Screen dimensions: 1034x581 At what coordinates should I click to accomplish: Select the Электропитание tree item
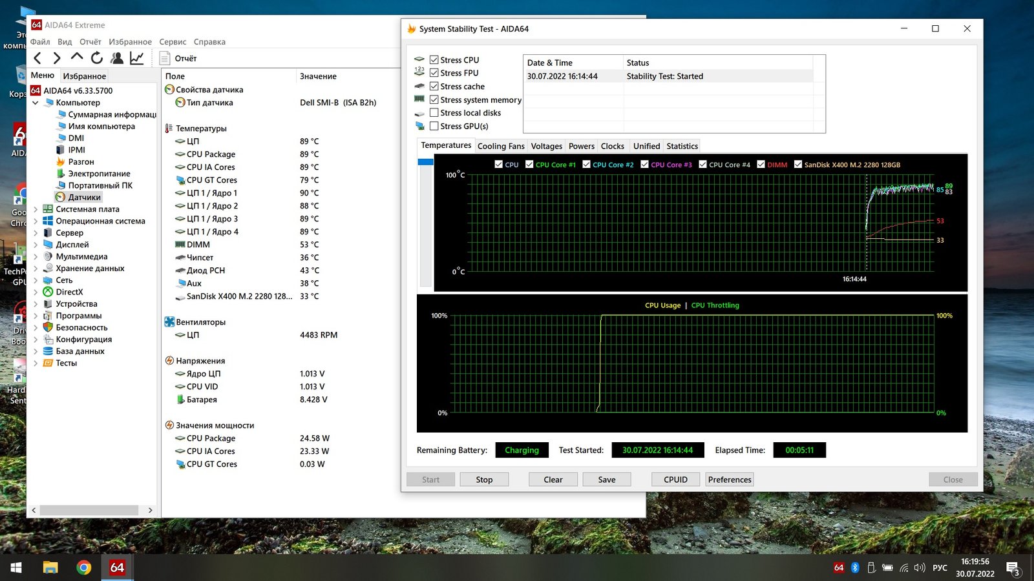pos(93,174)
